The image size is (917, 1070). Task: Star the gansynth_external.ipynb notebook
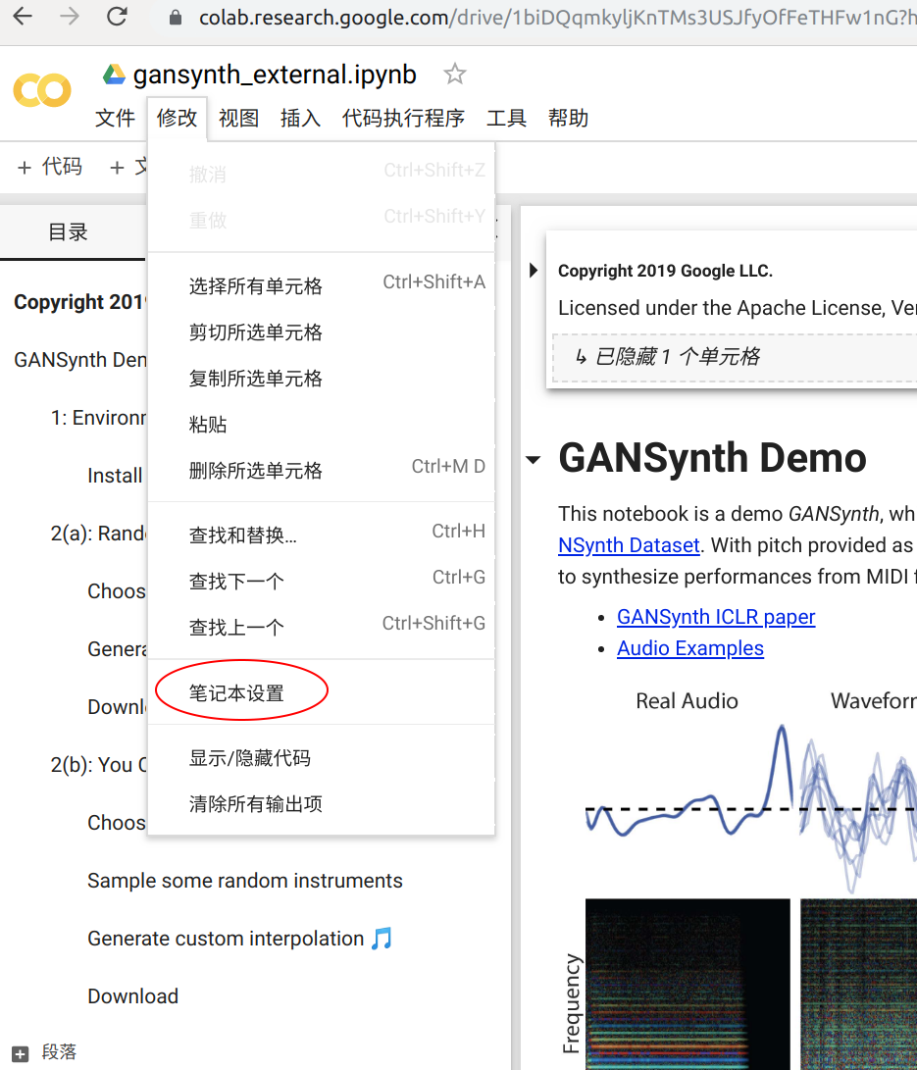[454, 75]
